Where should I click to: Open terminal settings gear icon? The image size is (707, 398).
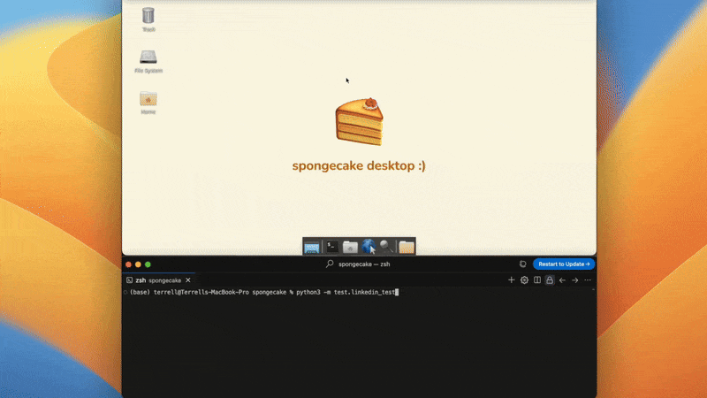point(524,280)
